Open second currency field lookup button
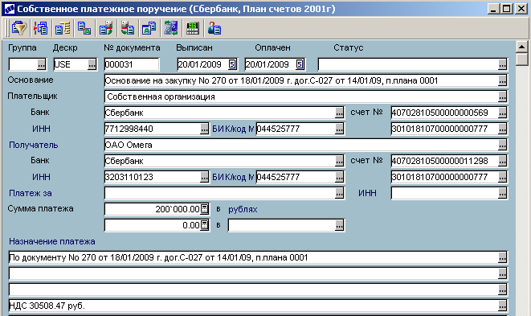 339,225
